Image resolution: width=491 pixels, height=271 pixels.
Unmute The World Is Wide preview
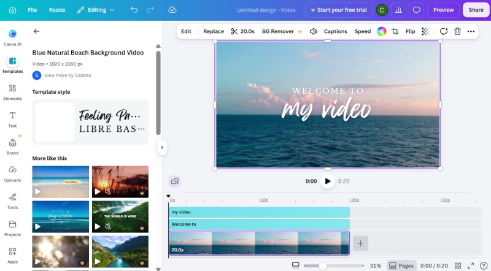(108, 226)
